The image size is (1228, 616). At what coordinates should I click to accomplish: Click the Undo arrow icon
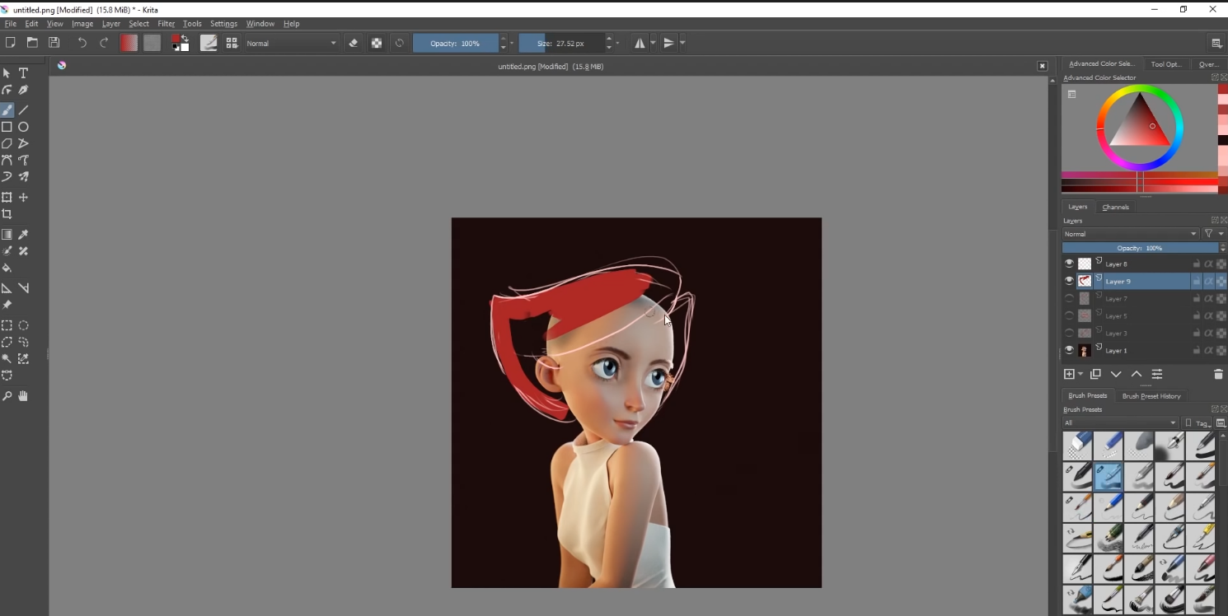(x=82, y=43)
